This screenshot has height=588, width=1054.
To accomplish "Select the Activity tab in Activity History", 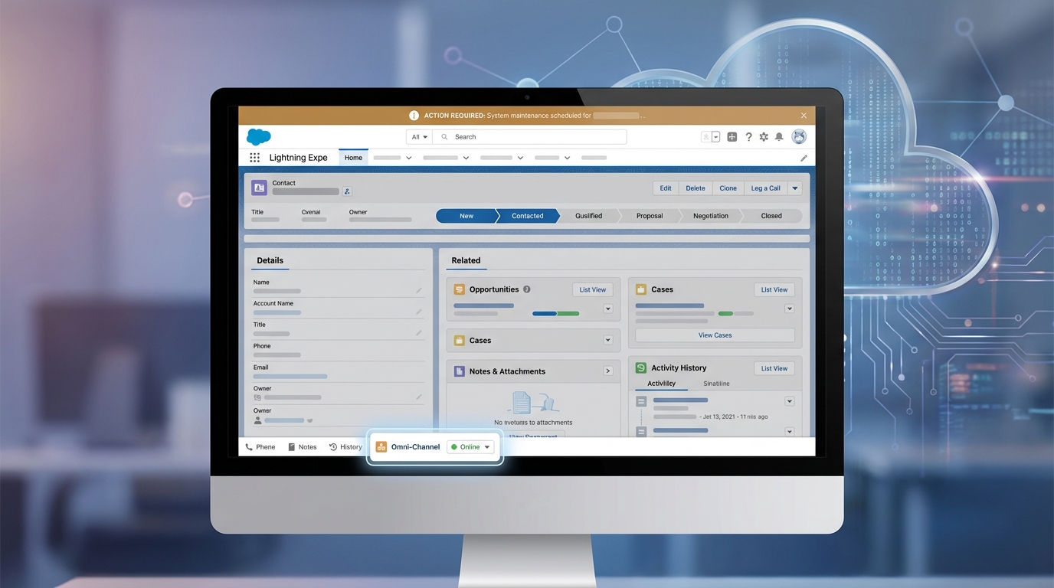I will tap(660, 383).
